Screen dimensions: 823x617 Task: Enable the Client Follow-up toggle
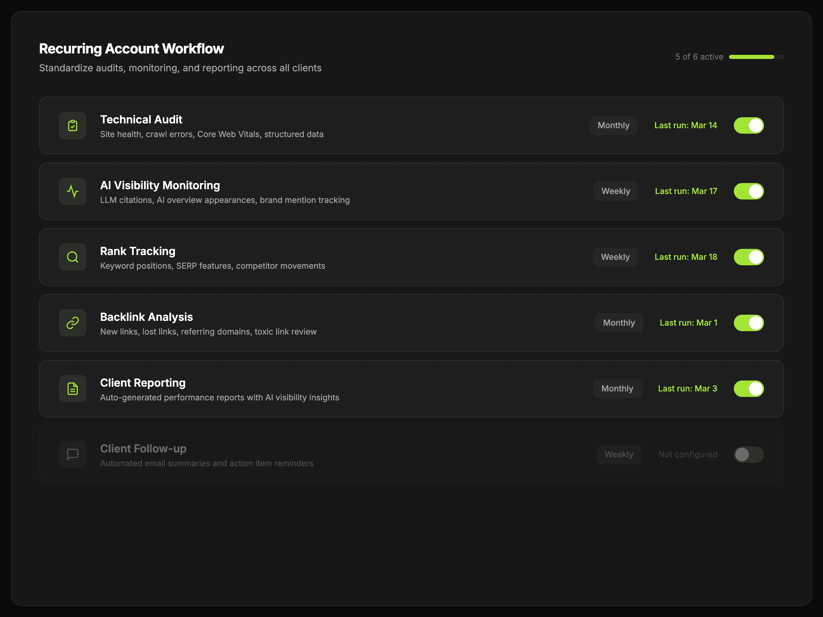(749, 455)
